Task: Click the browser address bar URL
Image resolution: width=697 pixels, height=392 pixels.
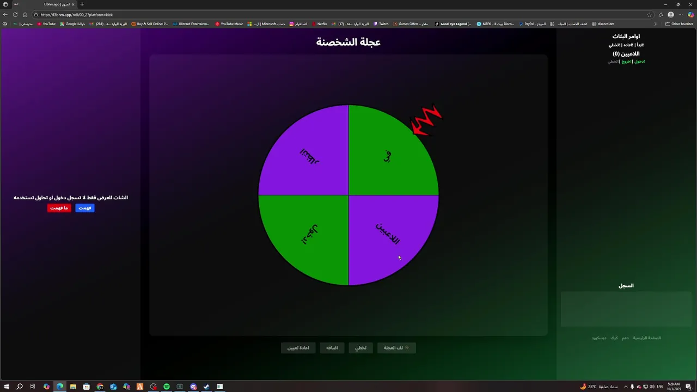Action: click(x=77, y=15)
